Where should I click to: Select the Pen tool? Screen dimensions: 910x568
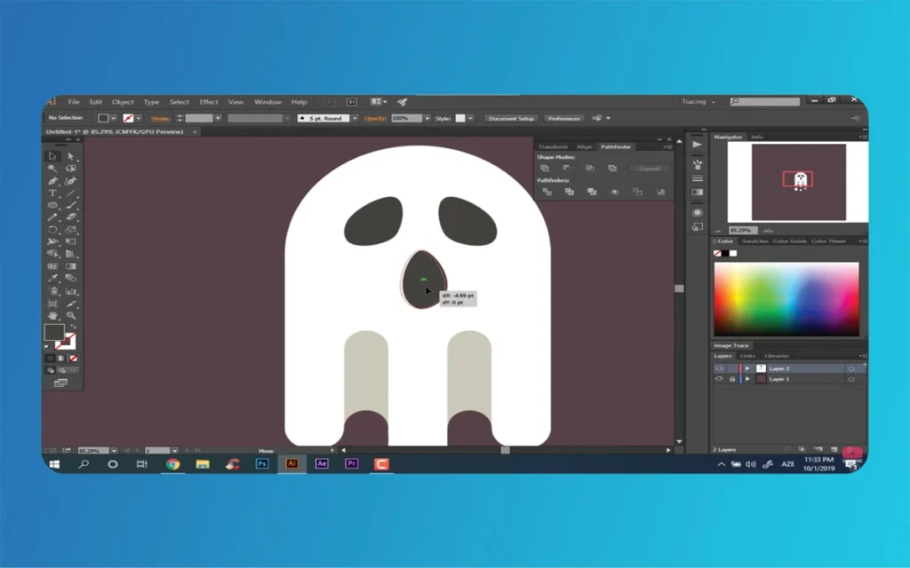coord(53,181)
